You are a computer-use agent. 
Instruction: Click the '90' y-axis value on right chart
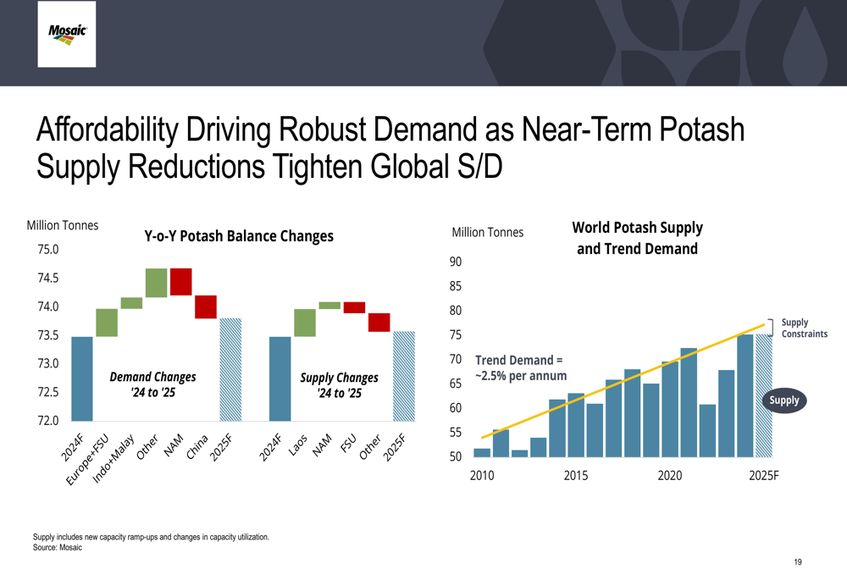tap(456, 262)
